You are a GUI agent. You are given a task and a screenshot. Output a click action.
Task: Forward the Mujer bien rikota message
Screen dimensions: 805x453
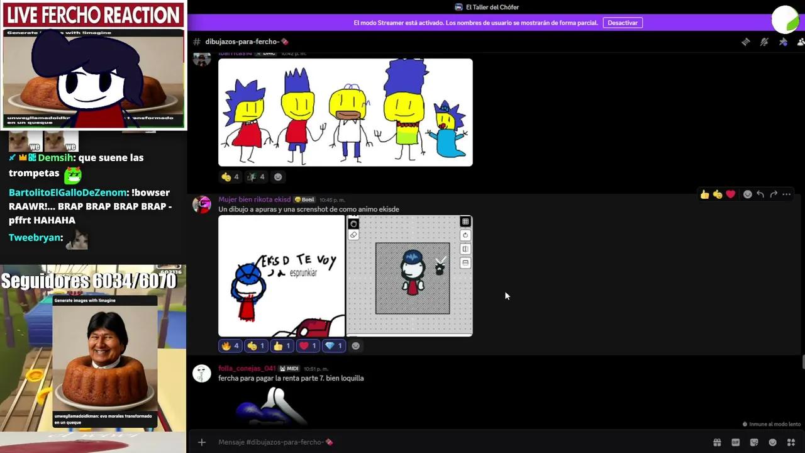tap(774, 194)
